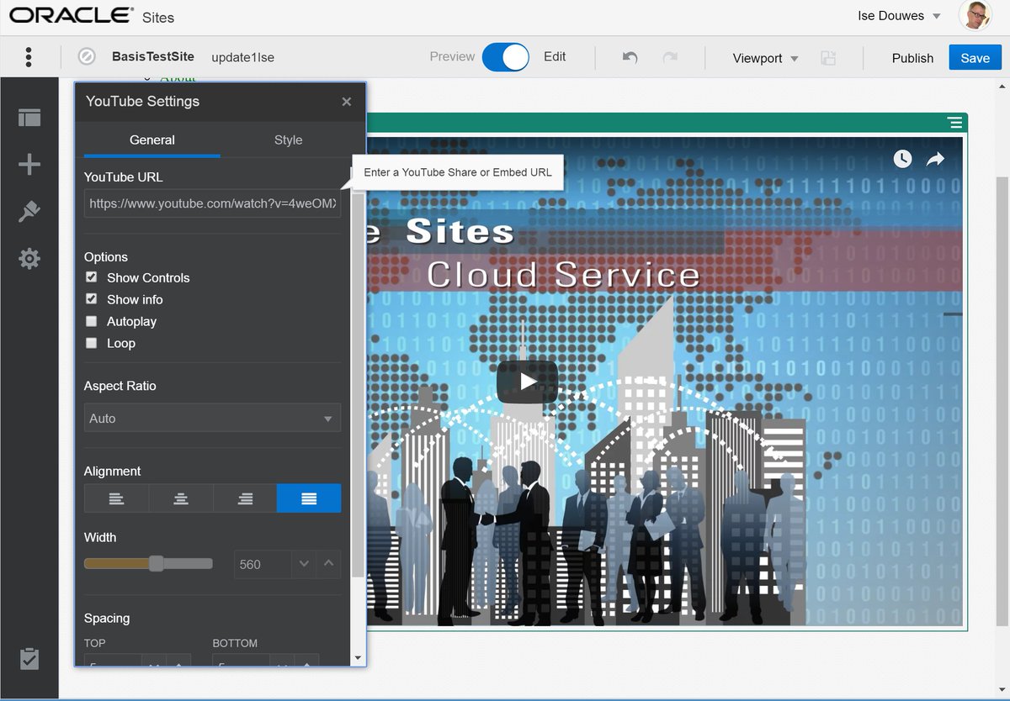Click the save-copy icon beside Viewport

(x=828, y=58)
